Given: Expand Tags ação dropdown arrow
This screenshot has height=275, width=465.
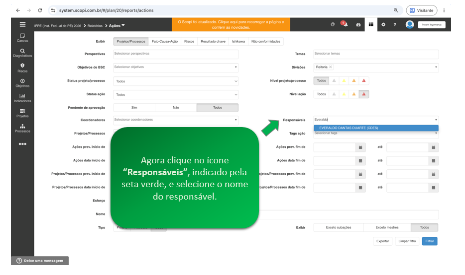Looking at the screenshot, I should click(436, 134).
